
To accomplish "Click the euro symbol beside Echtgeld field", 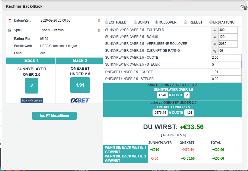I will click(215, 31).
